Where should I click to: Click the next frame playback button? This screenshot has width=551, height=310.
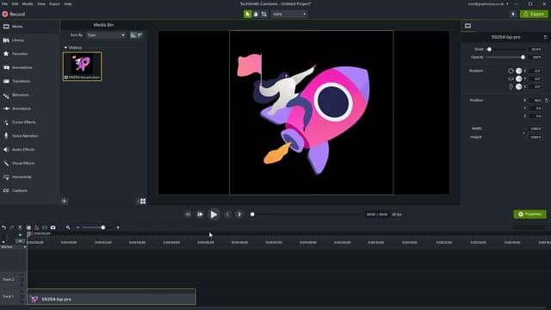pyautogui.click(x=200, y=214)
